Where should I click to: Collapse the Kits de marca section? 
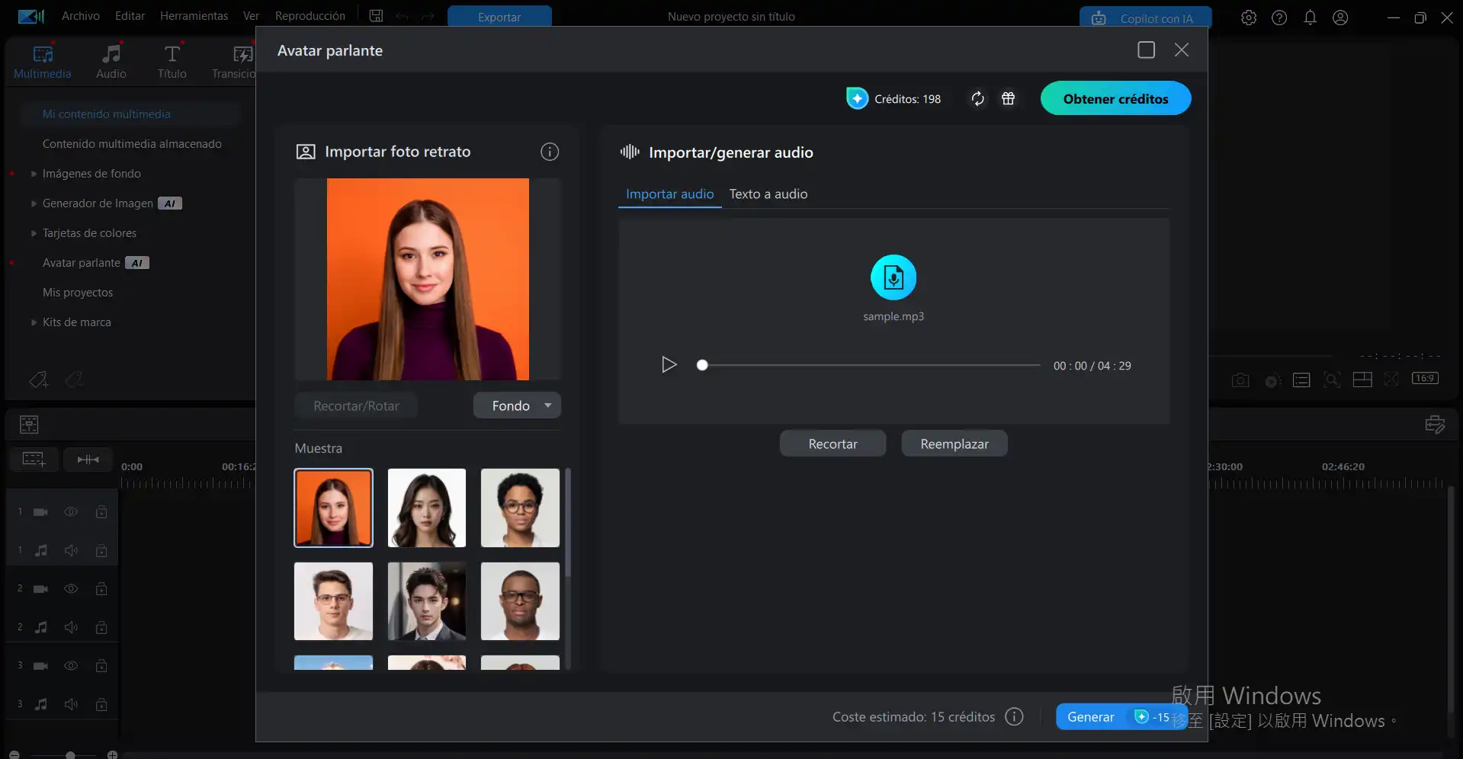point(33,322)
